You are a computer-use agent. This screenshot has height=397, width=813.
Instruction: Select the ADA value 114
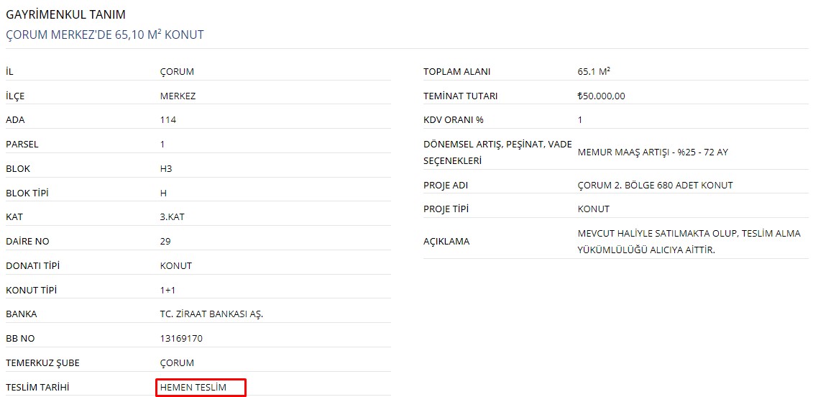pos(168,120)
